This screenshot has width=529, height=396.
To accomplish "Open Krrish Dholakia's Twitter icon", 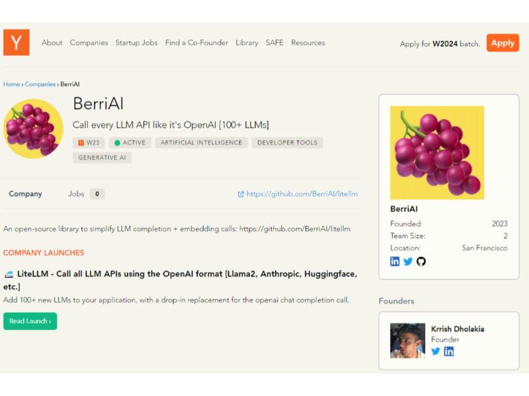I will coord(436,351).
